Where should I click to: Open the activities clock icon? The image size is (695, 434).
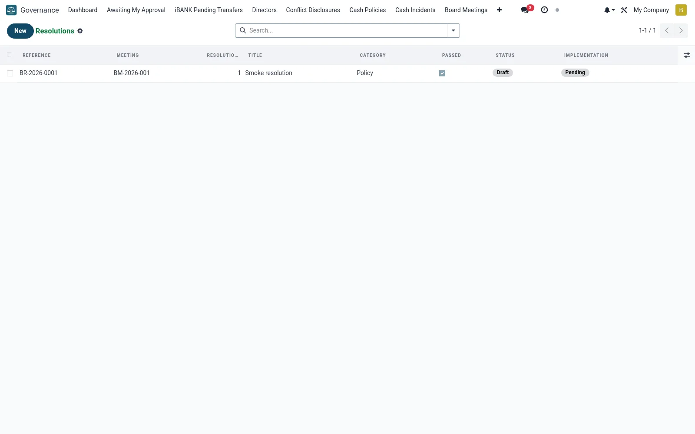coord(544,10)
